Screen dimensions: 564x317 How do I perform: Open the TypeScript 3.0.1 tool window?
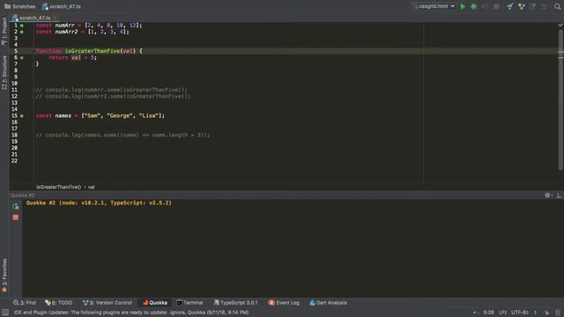click(235, 303)
